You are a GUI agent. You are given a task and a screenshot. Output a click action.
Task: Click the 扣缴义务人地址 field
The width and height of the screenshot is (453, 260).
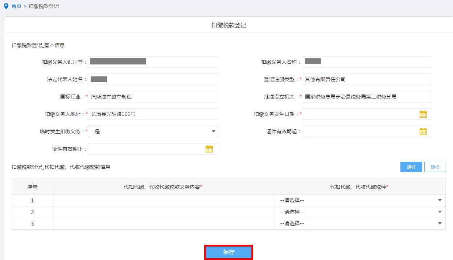[x=153, y=114]
